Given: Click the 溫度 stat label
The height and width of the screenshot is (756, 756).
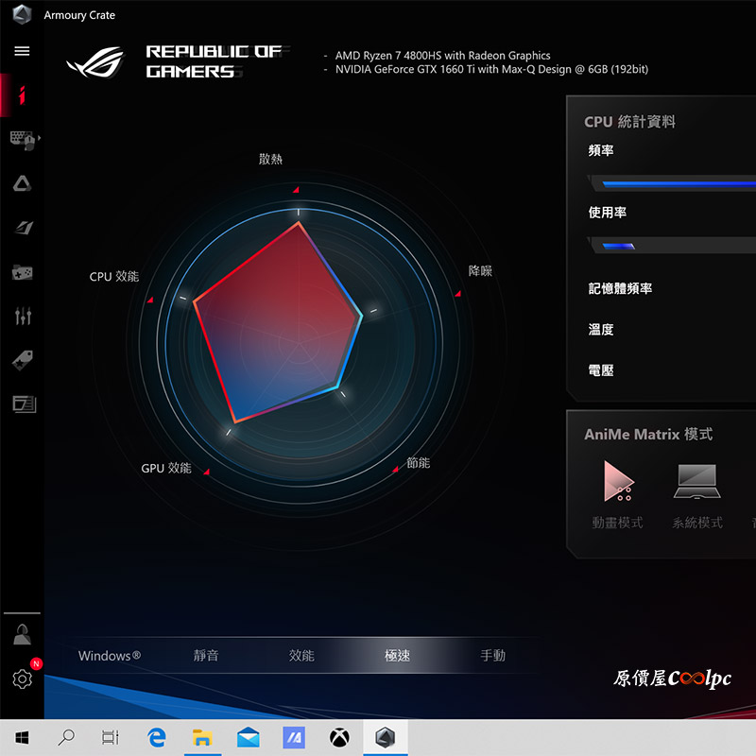Looking at the screenshot, I should click(x=601, y=329).
